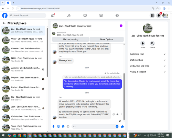Toggle conversation information with the purple icon

121,26
